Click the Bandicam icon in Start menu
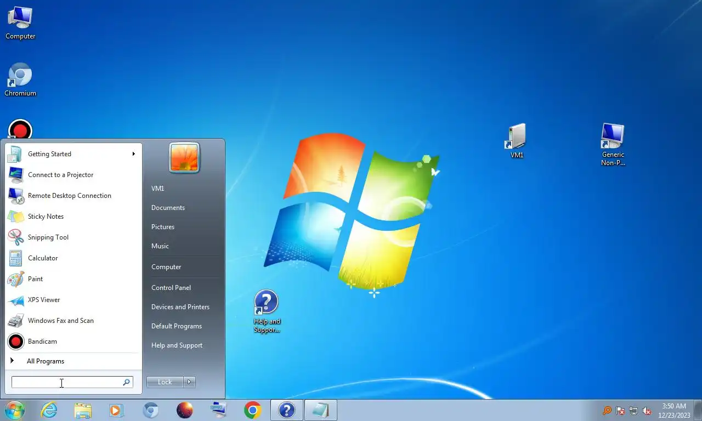 pyautogui.click(x=15, y=342)
